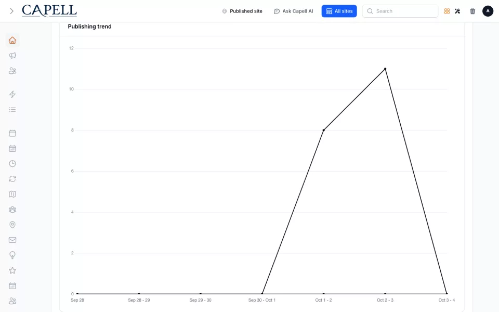Open the users icon below the last calendar
The image size is (499, 312).
click(12, 301)
